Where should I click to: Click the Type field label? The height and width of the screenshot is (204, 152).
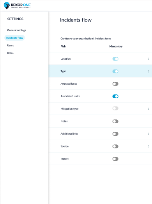[63, 71]
